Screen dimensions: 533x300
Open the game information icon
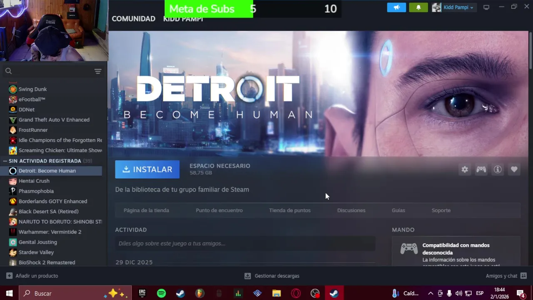498,170
